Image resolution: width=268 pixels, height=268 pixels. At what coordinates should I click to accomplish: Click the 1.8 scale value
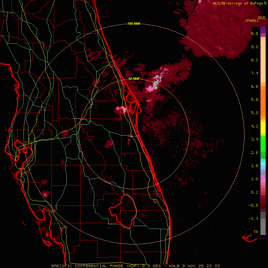click(x=255, y=166)
